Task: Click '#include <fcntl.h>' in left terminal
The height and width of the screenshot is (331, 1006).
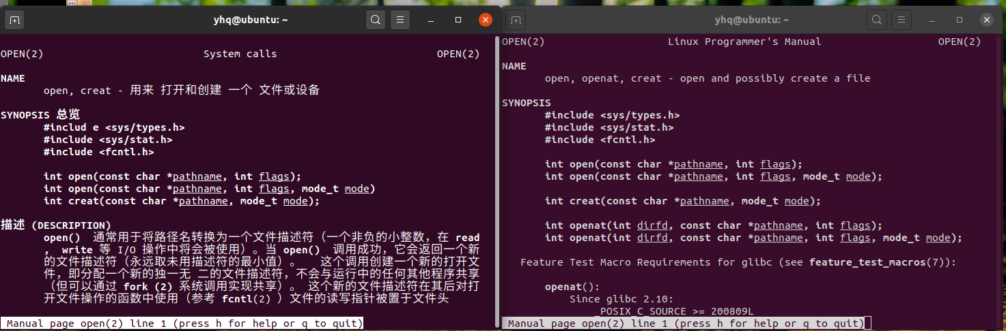Action: click(98, 152)
